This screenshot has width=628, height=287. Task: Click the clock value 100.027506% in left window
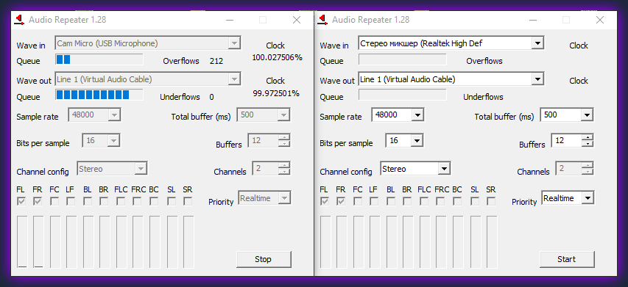[x=277, y=57]
